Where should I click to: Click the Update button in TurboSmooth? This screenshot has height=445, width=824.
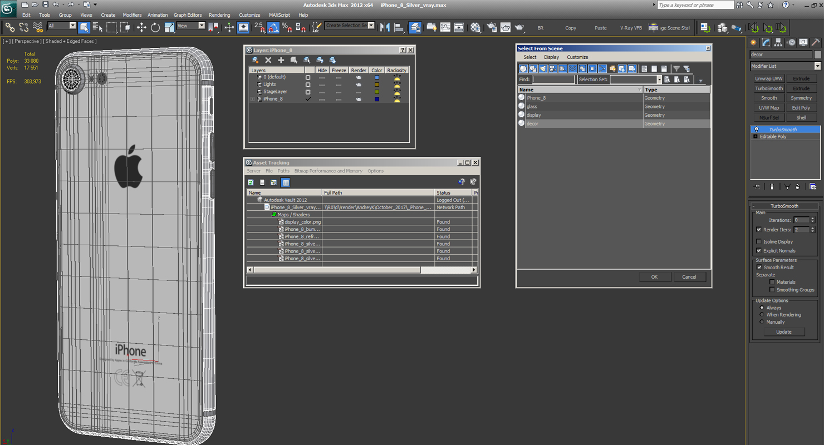point(784,332)
